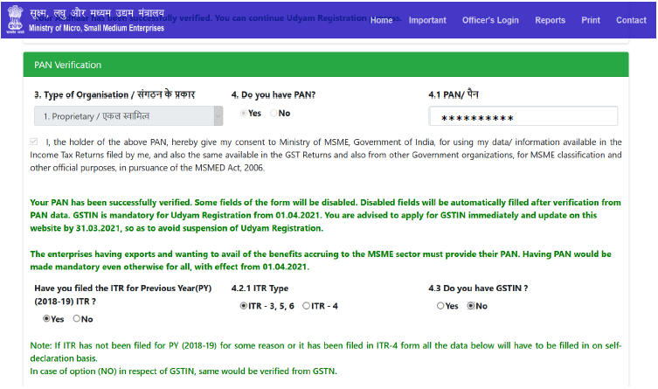Go to Officer's Login page
The width and height of the screenshot is (658, 389).
tap(490, 20)
